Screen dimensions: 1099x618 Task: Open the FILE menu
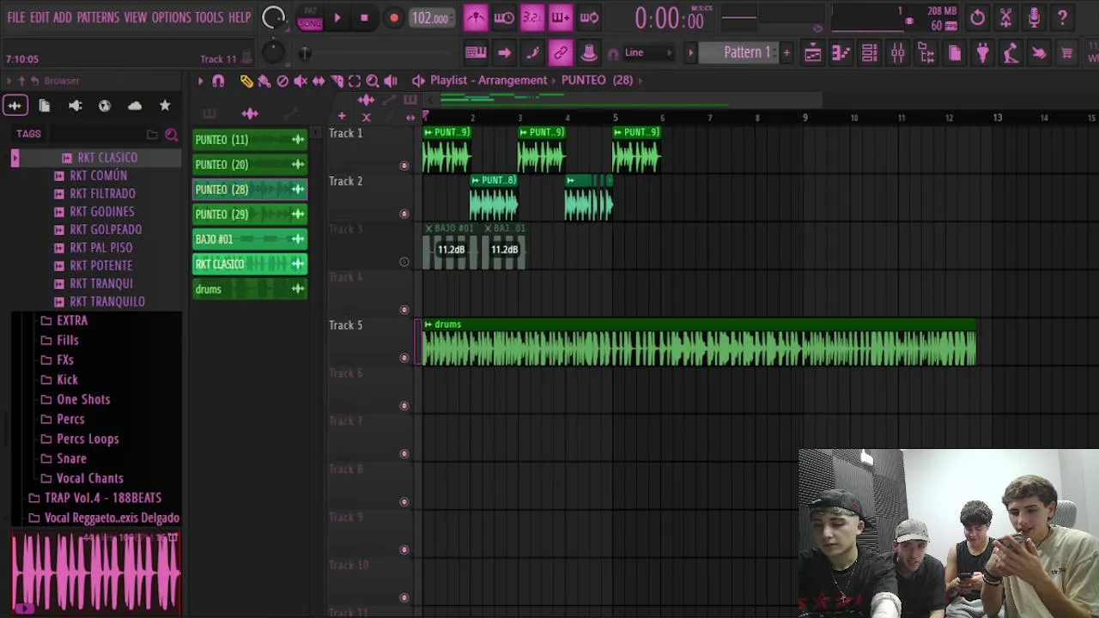16,17
